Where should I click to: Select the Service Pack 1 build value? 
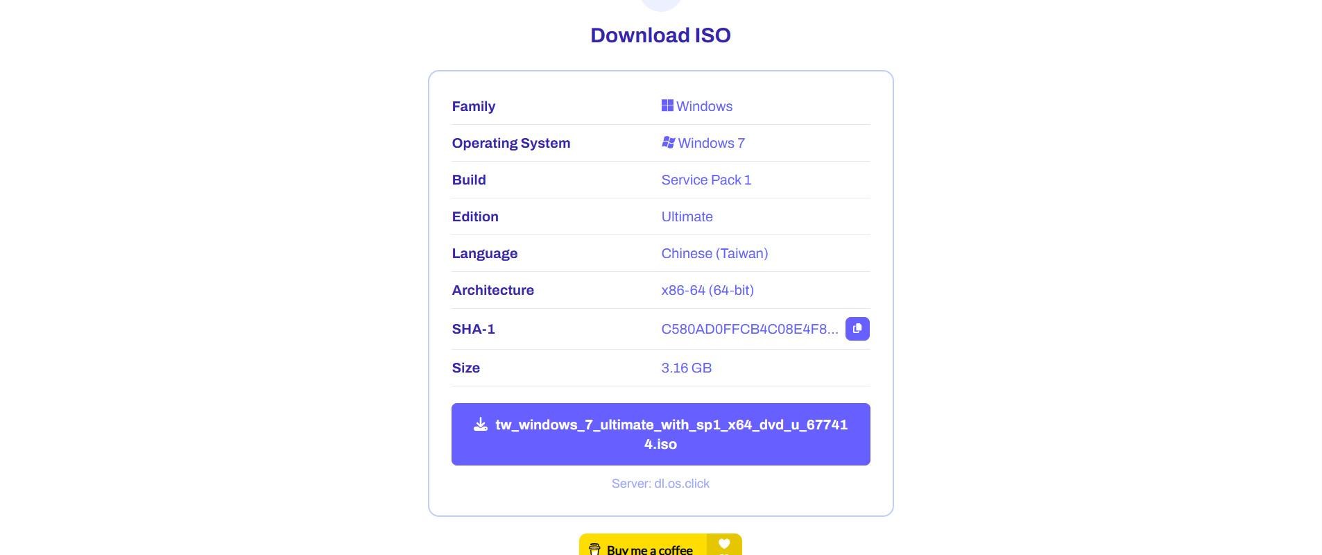pyautogui.click(x=706, y=180)
